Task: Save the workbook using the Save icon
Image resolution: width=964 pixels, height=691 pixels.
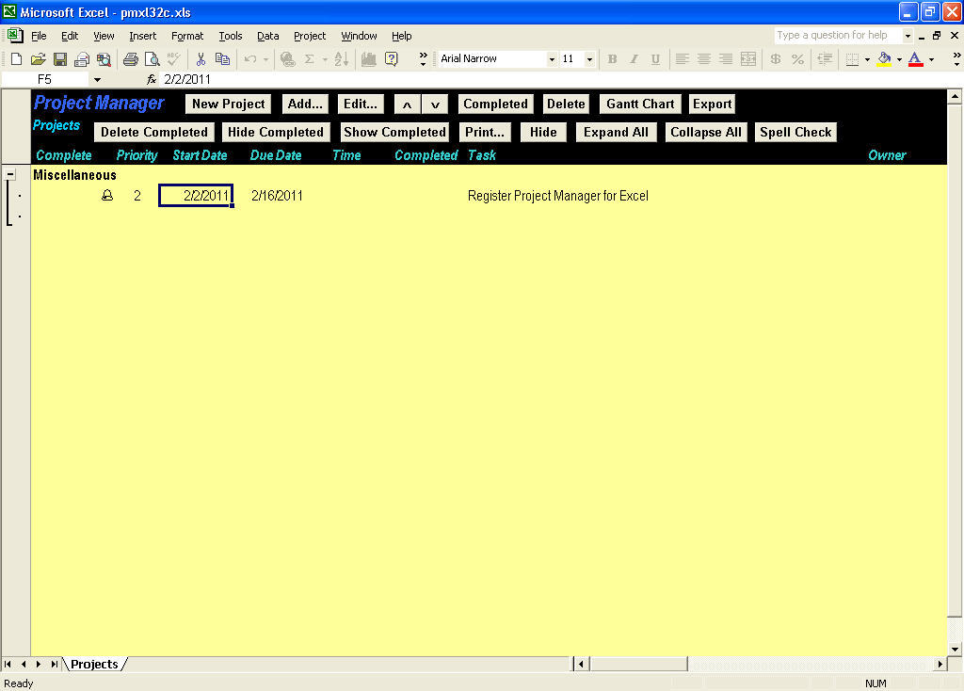Action: [62, 58]
